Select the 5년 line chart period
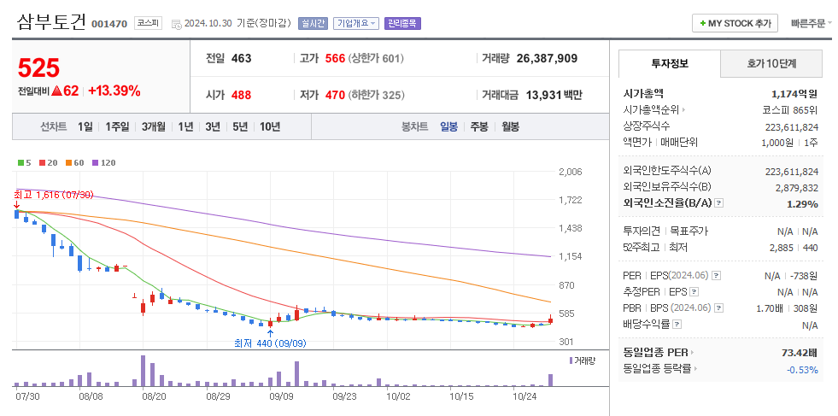The height and width of the screenshot is (416, 838). 240,127
